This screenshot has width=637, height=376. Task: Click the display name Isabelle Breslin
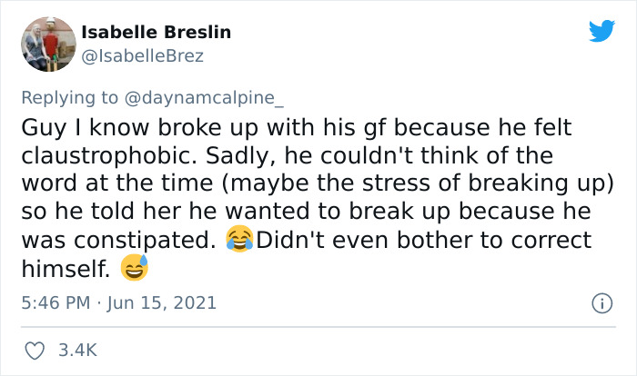coord(156,32)
